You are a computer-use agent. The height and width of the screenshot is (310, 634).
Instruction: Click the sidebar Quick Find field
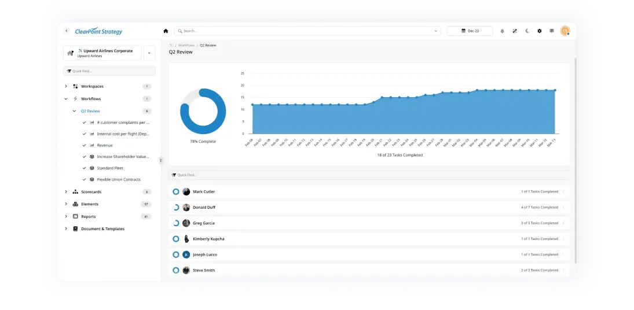click(x=109, y=71)
